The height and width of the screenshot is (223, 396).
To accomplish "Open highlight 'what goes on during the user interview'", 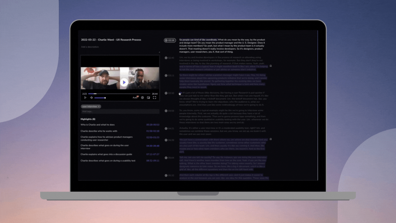I will point(105,147).
